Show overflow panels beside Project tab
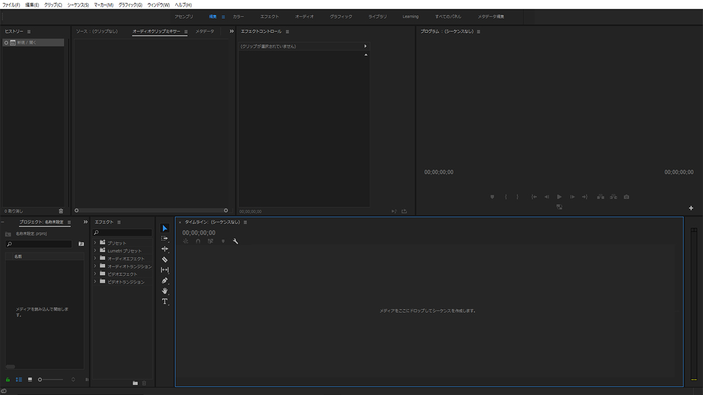The height and width of the screenshot is (395, 703). coord(86,222)
